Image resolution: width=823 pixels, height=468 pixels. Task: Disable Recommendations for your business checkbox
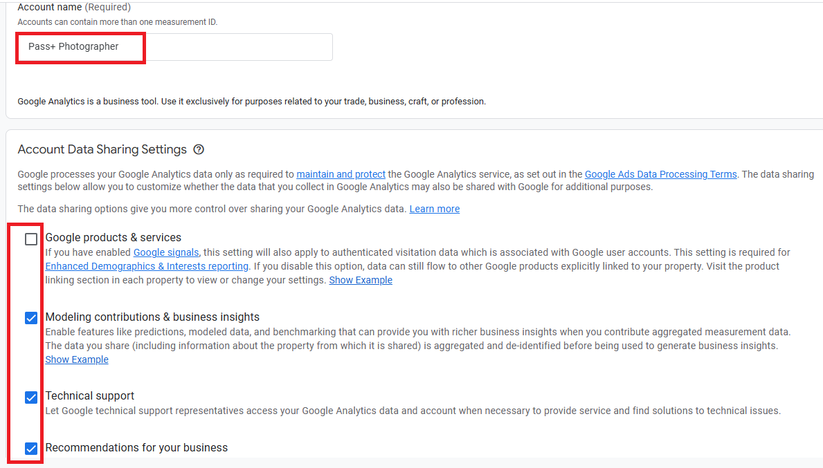[x=31, y=449]
